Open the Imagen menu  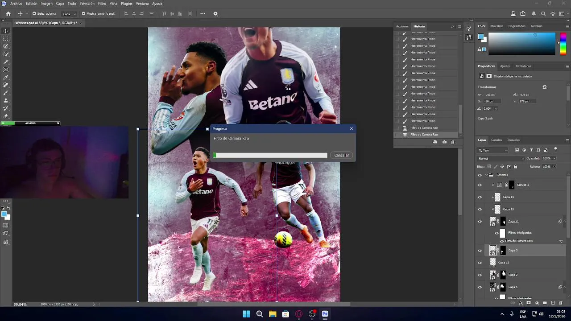tap(47, 4)
